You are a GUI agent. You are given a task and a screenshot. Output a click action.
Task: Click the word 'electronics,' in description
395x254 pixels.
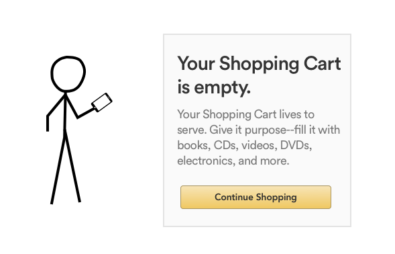click(206, 161)
